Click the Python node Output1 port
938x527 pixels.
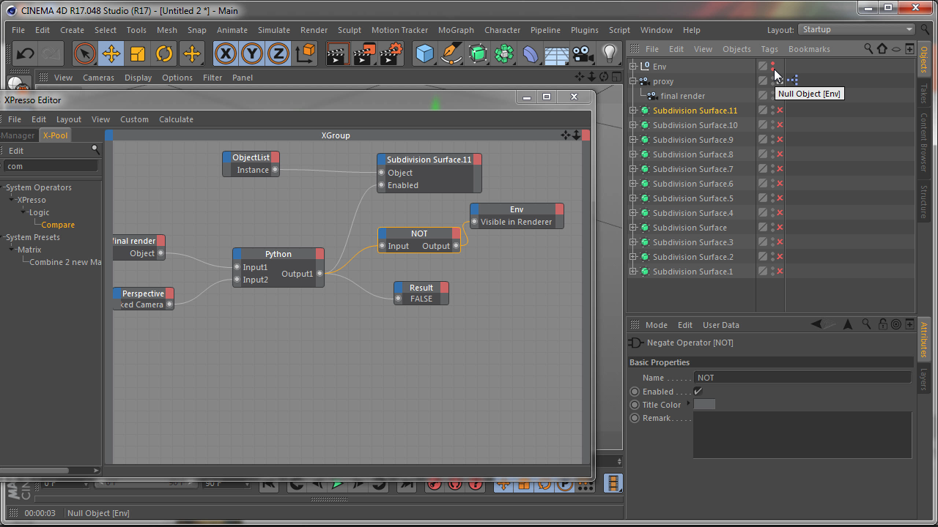320,274
